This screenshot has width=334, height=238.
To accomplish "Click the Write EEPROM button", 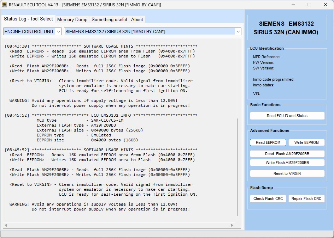I will tap(306, 142).
